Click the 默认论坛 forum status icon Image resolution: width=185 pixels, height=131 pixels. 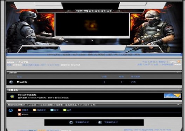pos(11,82)
